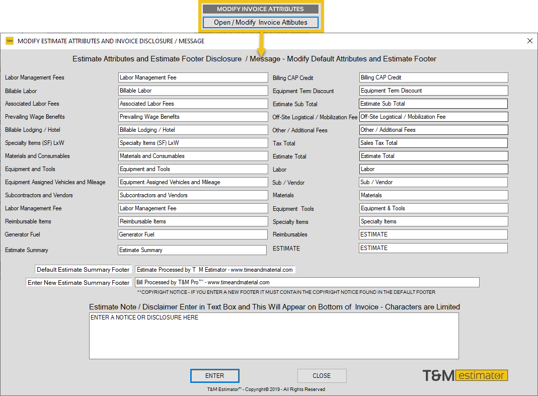Screen dimensions: 538x396
Task: Click the 'Equipment Tools' label
Action: click(x=293, y=209)
